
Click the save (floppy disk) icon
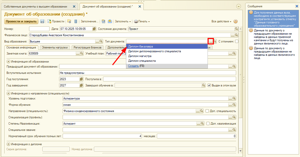[42, 22]
